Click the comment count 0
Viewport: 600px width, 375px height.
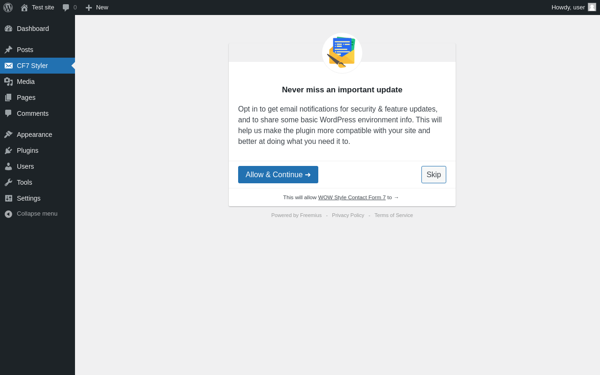coord(75,7)
